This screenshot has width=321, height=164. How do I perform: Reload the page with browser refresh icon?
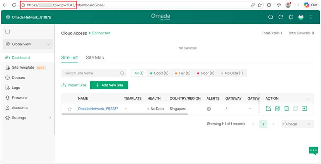click(x=14, y=5)
